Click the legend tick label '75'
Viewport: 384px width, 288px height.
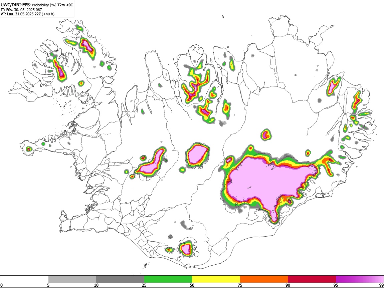[240, 285]
